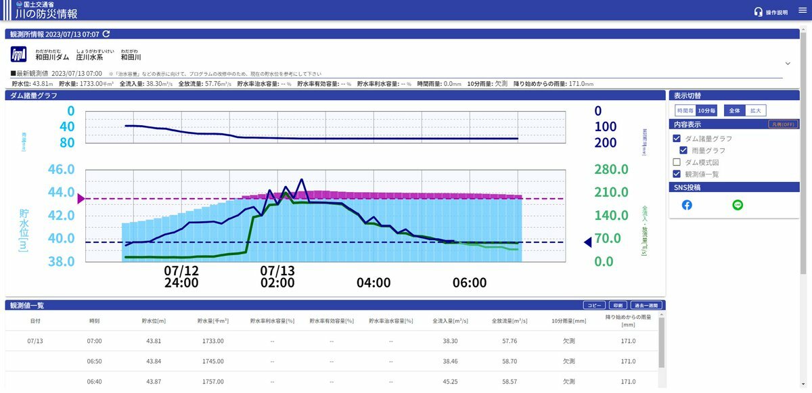Share on LINE via the SNS投稿 icon
Viewport: 812px width, 393px height.
coord(738,205)
